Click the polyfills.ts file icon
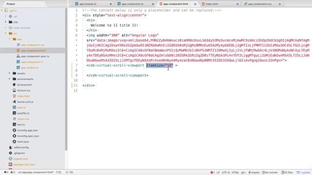Image resolution: width=312 pixels, height=175 pixels. coord(14,113)
